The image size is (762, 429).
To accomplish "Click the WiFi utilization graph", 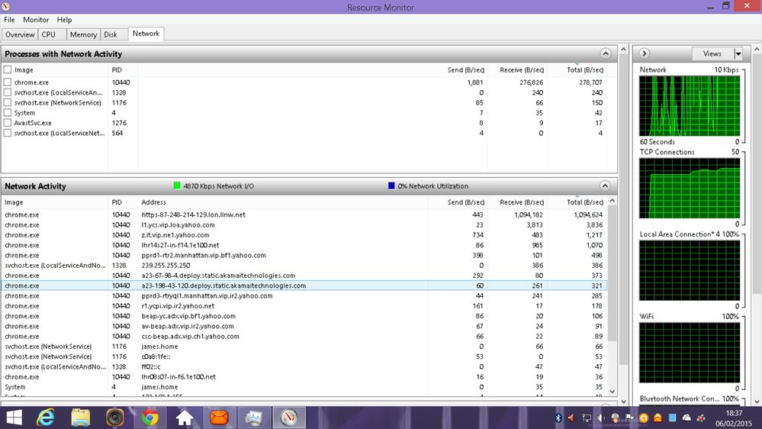I will pos(690,352).
